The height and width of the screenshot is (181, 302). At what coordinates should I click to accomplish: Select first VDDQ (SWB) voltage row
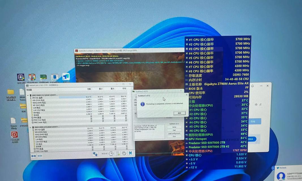click(79, 103)
